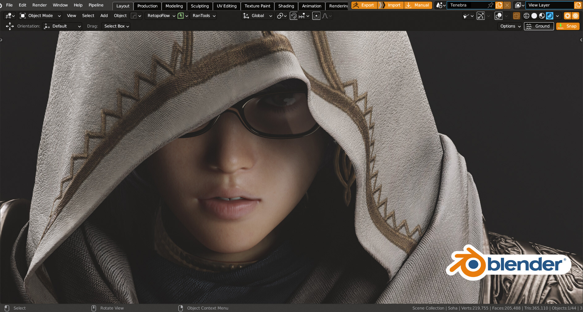Open the viewport Object menu
The width and height of the screenshot is (583, 312).
pos(120,16)
